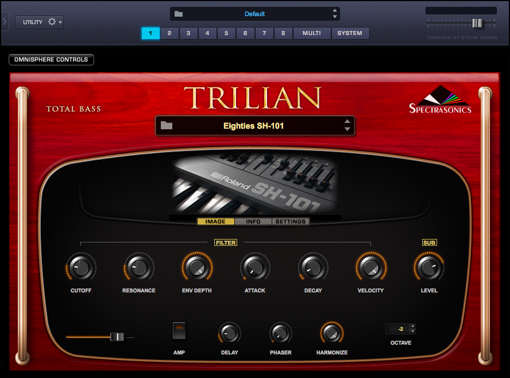Show the Image view tab

coord(215,222)
